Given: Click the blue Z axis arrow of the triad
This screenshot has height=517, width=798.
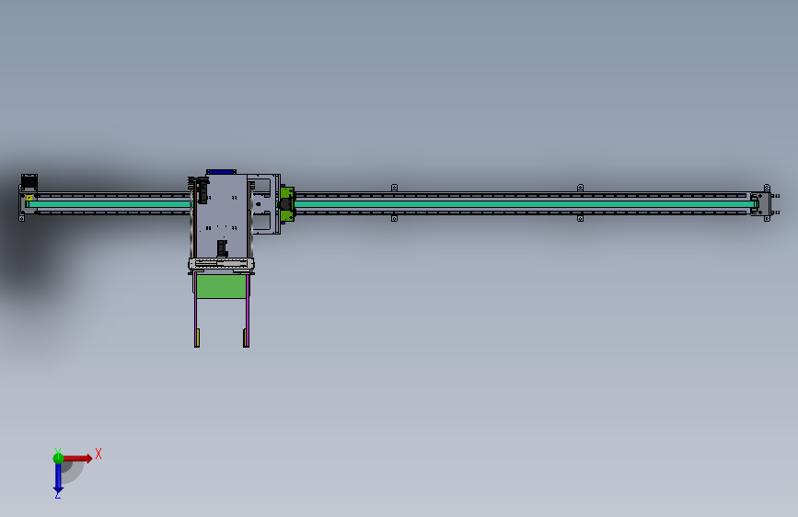Looking at the screenshot, I should tap(58, 478).
